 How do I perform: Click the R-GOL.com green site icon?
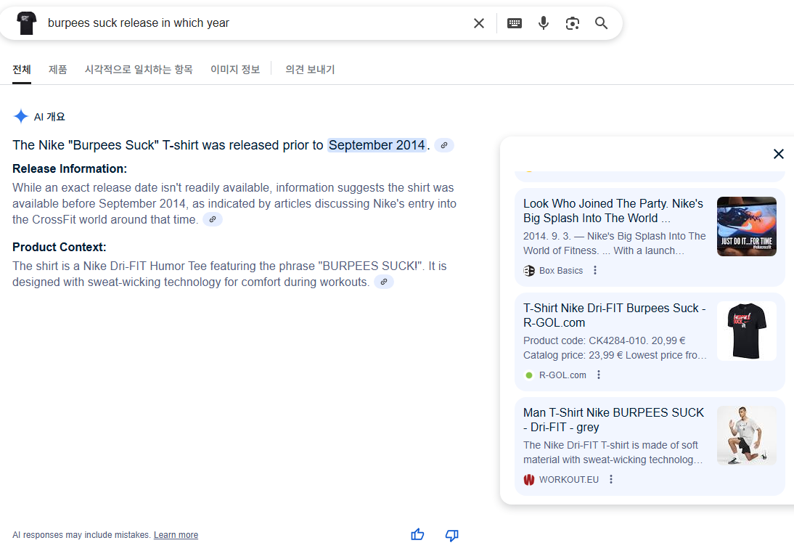pyautogui.click(x=529, y=375)
